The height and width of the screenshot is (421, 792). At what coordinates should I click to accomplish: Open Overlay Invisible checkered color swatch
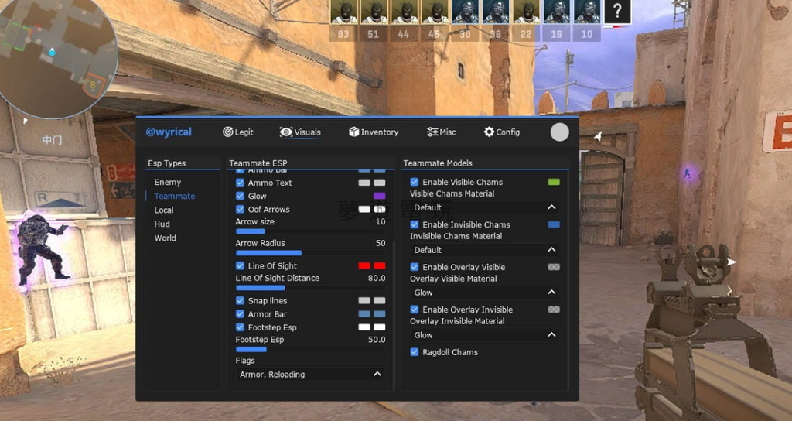coord(554,309)
